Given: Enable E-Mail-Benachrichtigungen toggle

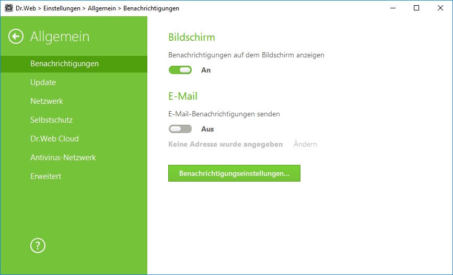Looking at the screenshot, I should tap(180, 129).
